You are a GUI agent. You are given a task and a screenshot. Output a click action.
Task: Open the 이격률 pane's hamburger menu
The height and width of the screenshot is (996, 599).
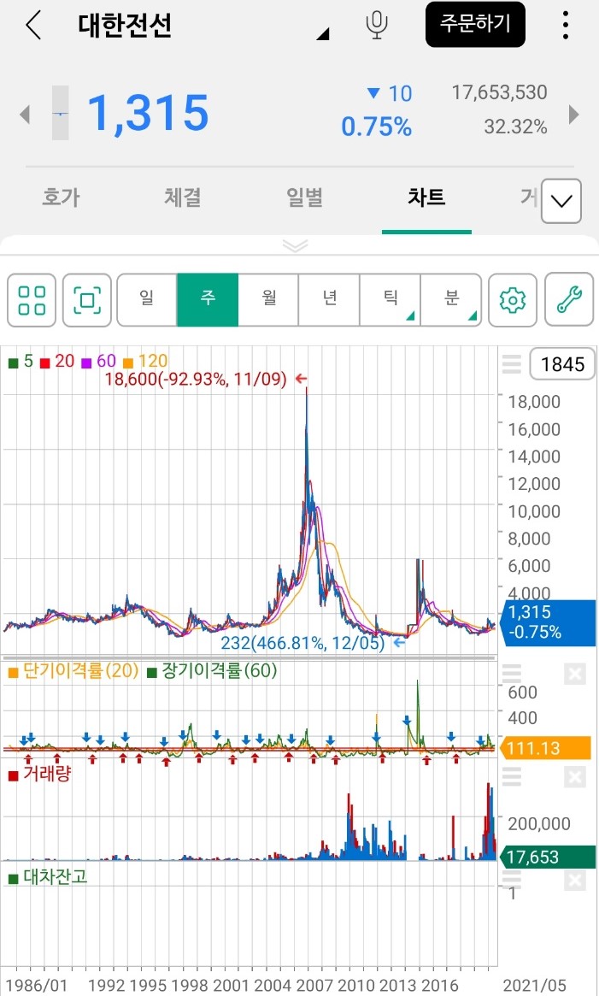(x=512, y=674)
